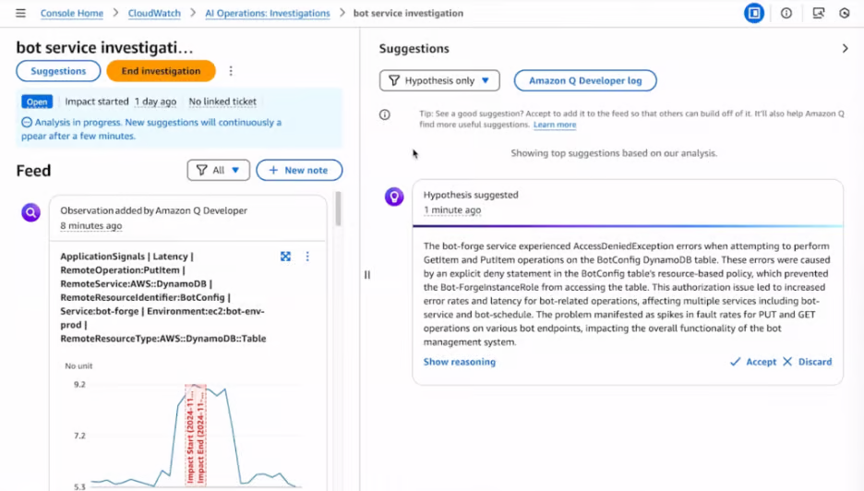Navigate to AI Operations: Investigations breadcrumb
This screenshot has width=864, height=491.
(x=268, y=14)
